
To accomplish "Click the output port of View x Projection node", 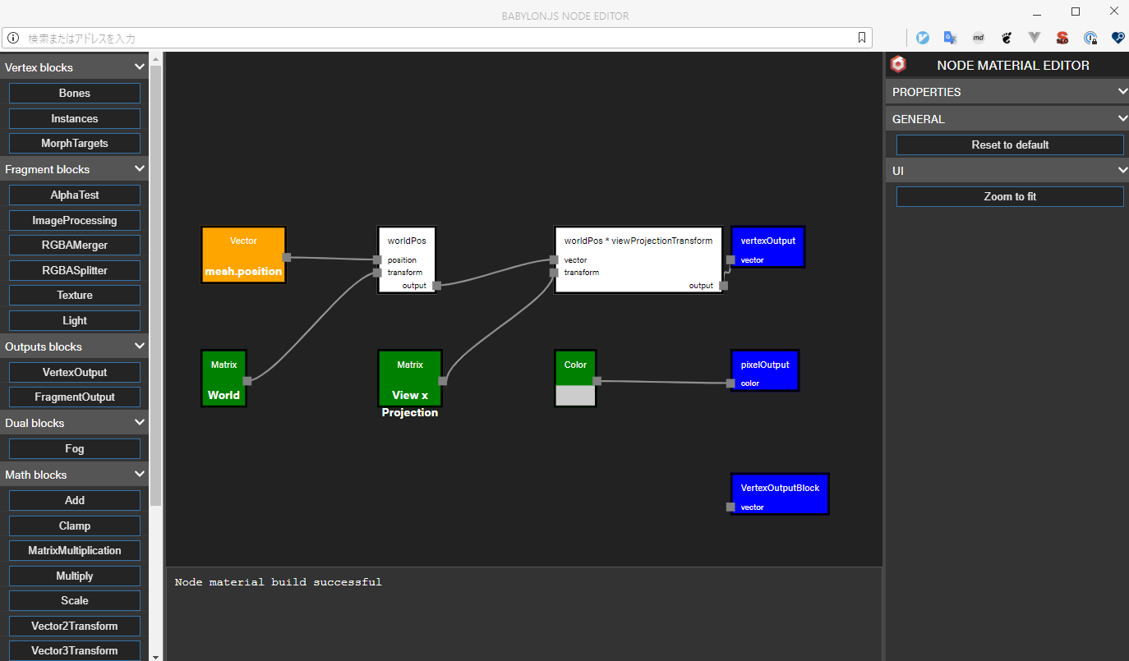I will click(443, 380).
